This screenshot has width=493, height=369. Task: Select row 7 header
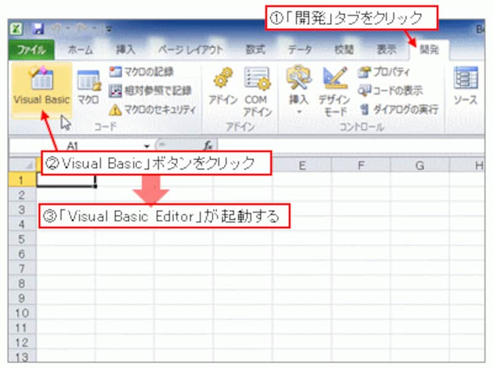click(x=23, y=269)
